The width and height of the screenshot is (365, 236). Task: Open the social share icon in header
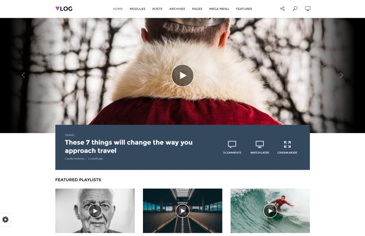click(282, 9)
